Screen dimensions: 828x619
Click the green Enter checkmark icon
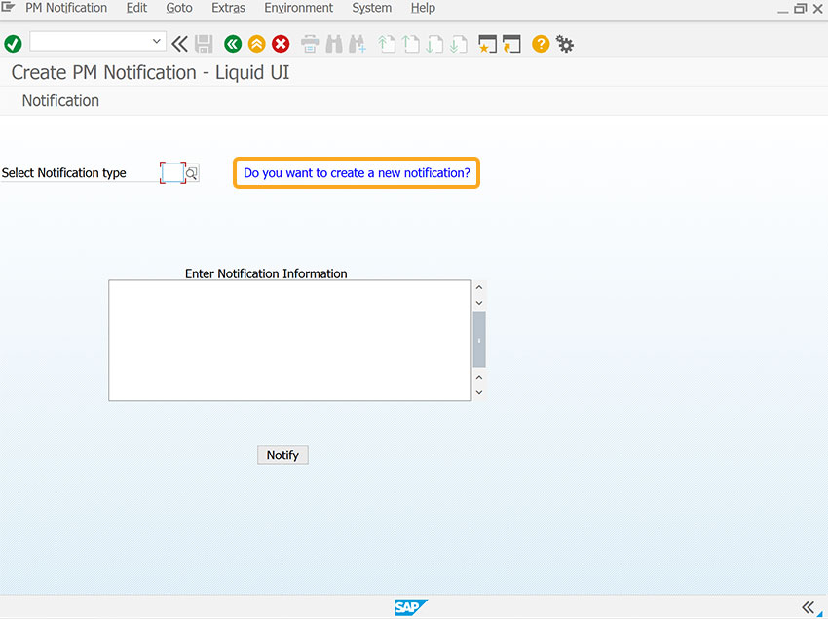click(x=13, y=44)
